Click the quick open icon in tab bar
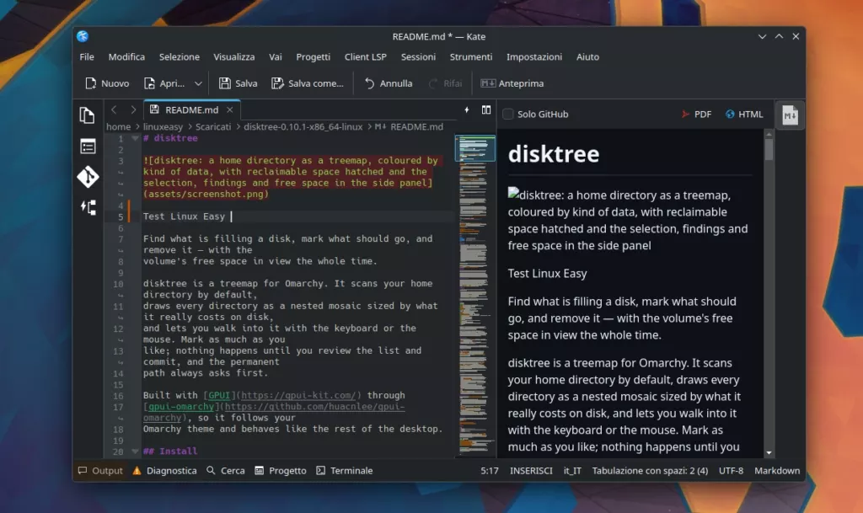The width and height of the screenshot is (863, 513). coord(467,110)
